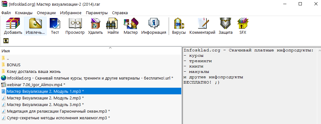The height and width of the screenshot is (124, 321).
Task: Click the parent '..' folder icon
Action: pyautogui.click(x=3, y=58)
